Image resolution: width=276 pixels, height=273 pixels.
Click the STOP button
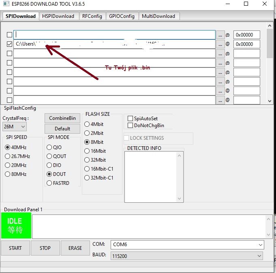pyautogui.click(x=45, y=248)
